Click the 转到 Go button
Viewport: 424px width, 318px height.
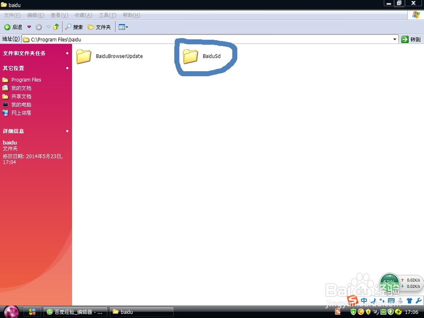point(411,39)
